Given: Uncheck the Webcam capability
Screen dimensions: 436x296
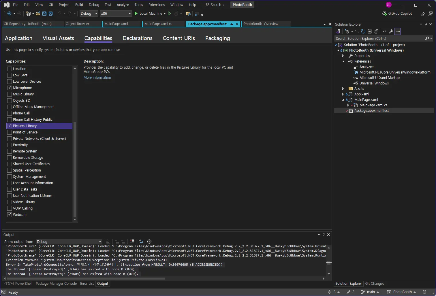Looking at the screenshot, I should pyautogui.click(x=10, y=215).
